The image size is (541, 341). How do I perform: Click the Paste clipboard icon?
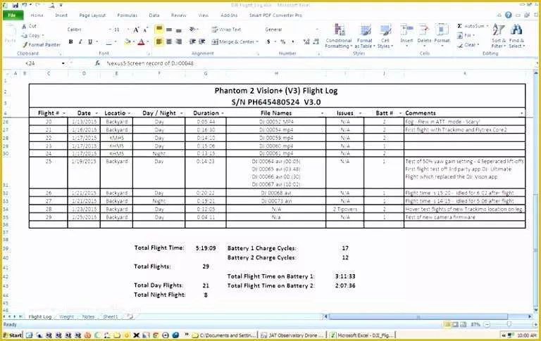(10, 32)
